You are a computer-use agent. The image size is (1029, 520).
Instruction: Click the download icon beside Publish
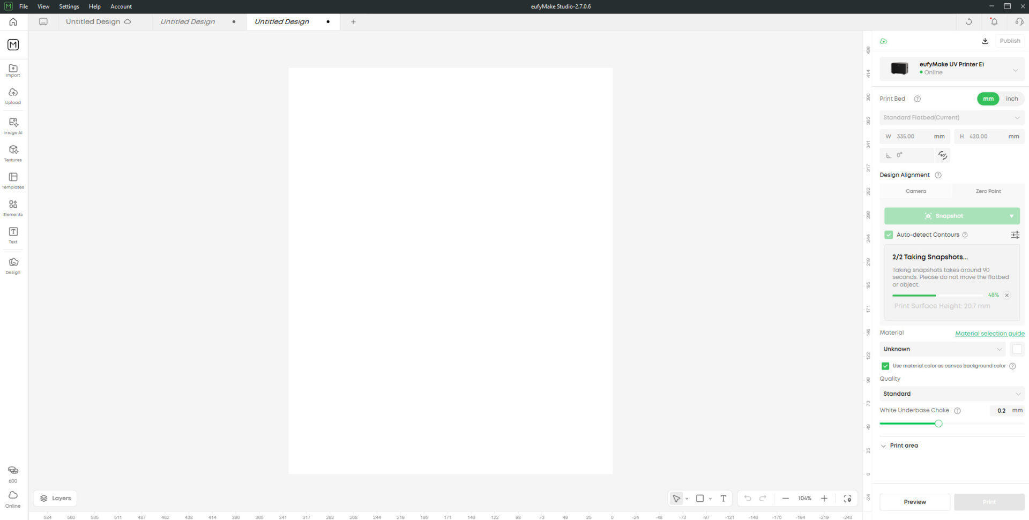click(985, 41)
